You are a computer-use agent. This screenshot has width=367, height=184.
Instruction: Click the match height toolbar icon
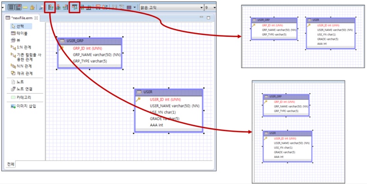coord(105,7)
